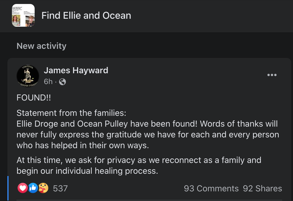The width and height of the screenshot is (293, 201).
Task: View the 92 Shares list
Action: (262, 189)
